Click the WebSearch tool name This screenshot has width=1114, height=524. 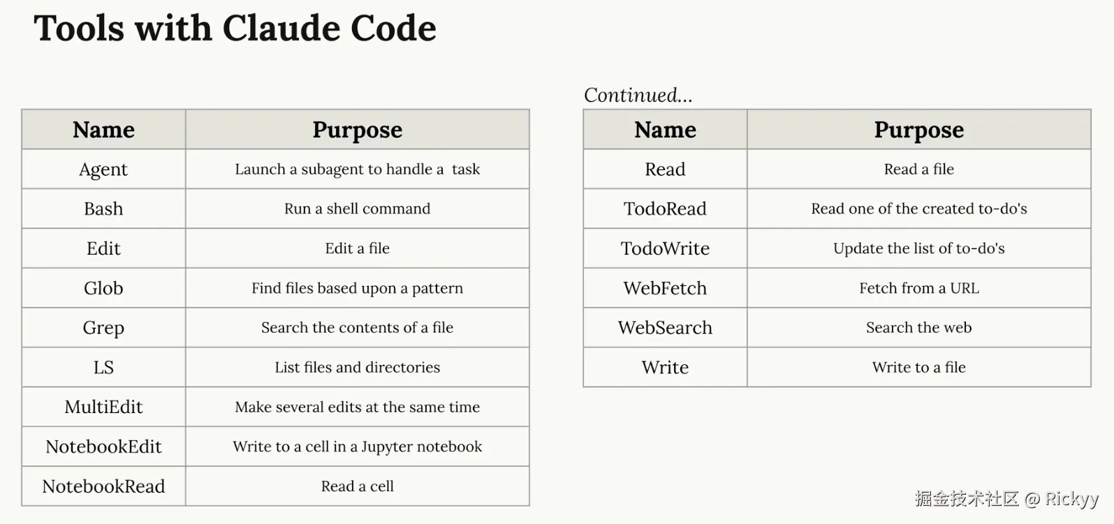tap(665, 327)
